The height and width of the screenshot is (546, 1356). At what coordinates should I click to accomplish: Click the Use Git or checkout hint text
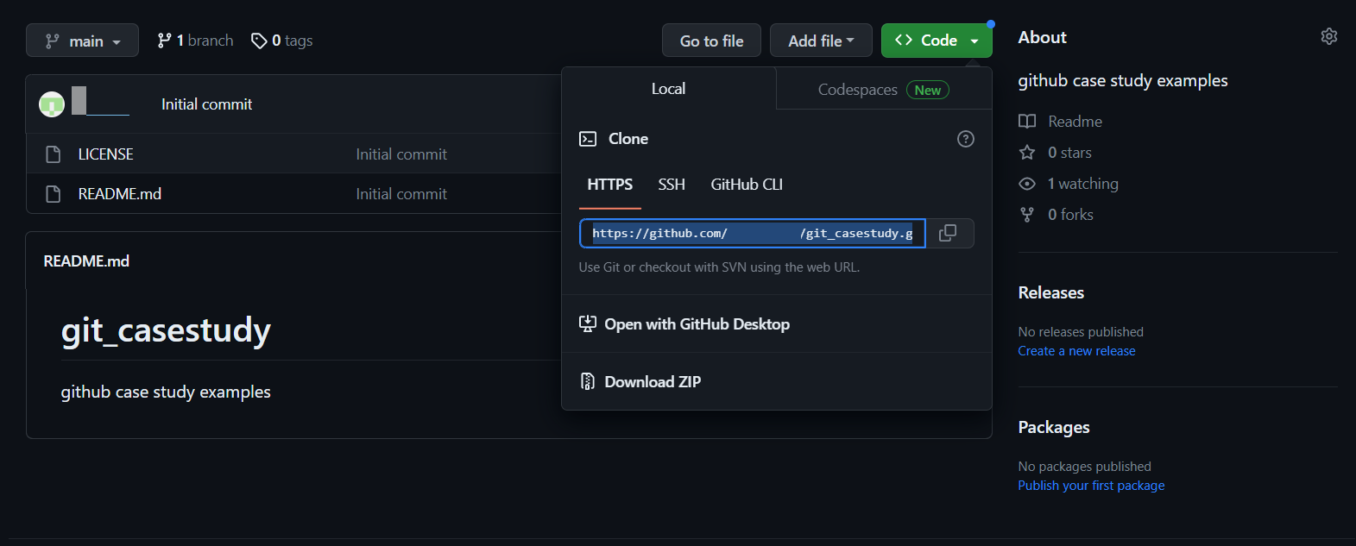tap(719, 267)
